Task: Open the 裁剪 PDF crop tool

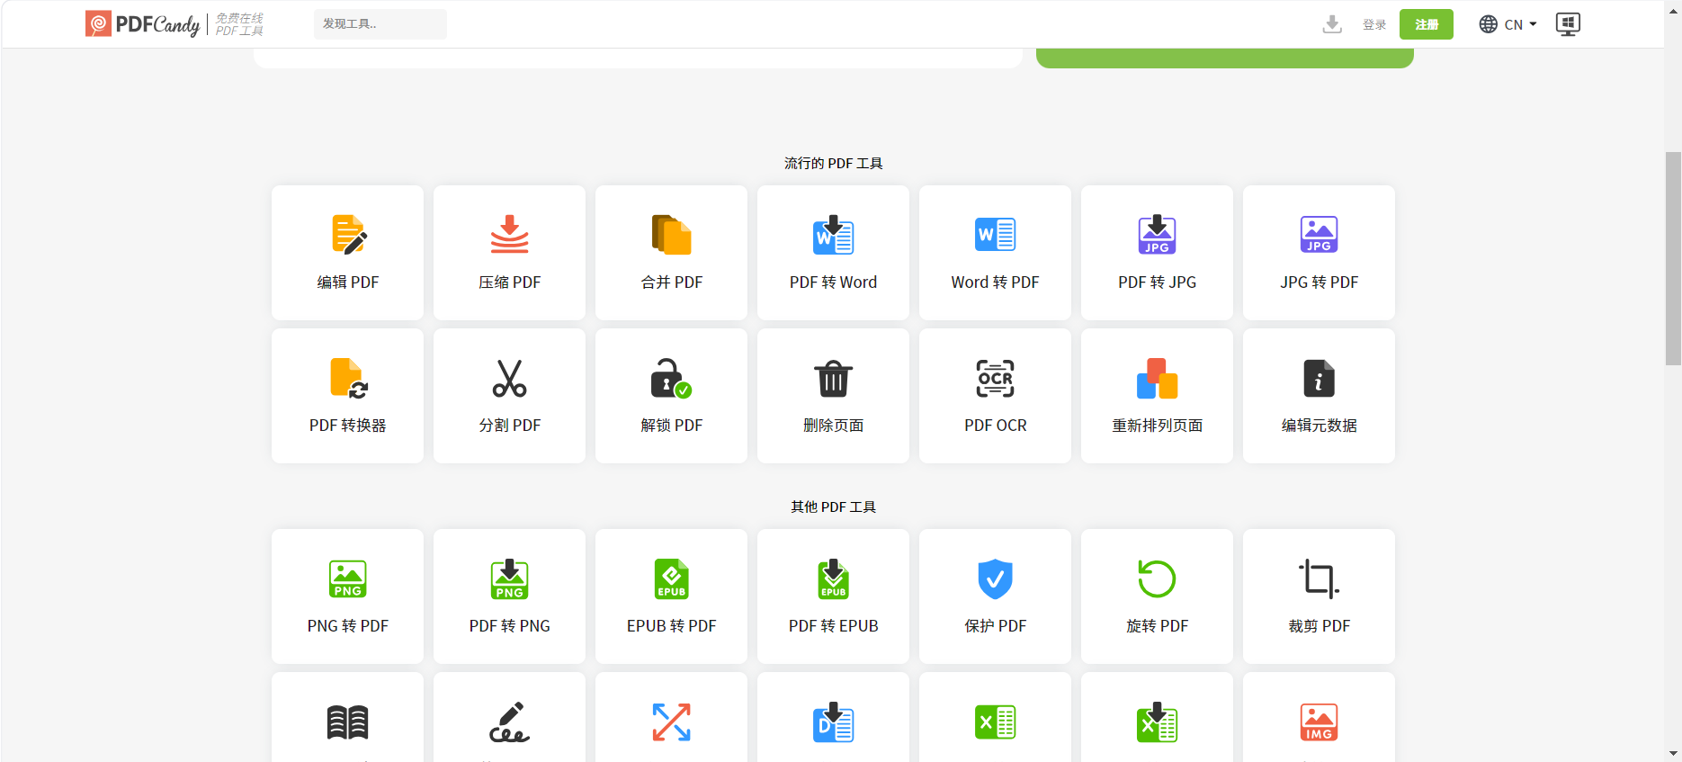Action: click(1319, 596)
